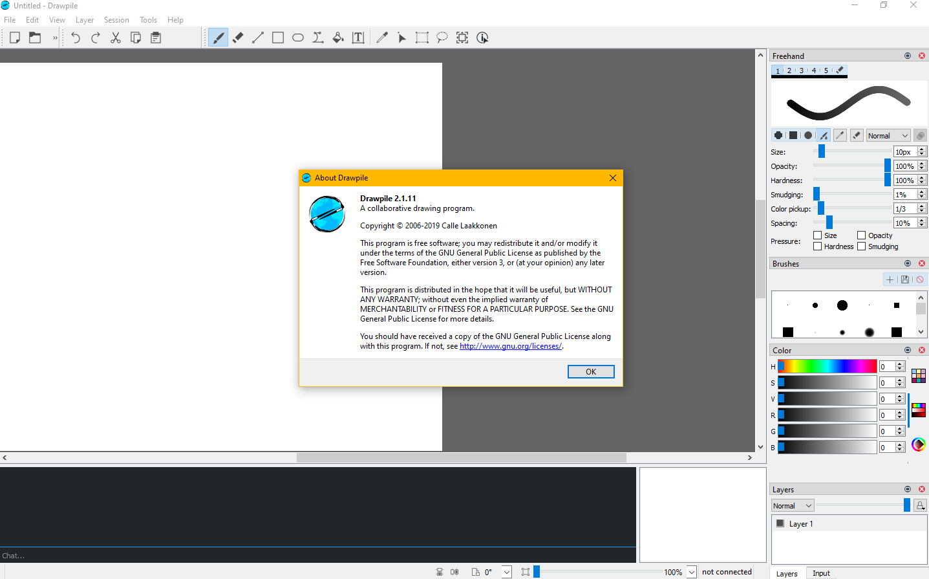Click the Open file folder icon
Viewport: 929px width, 579px height.
pos(35,38)
